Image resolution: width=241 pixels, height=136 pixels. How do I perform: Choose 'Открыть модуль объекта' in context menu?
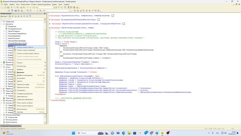pyautogui.click(x=30, y=47)
